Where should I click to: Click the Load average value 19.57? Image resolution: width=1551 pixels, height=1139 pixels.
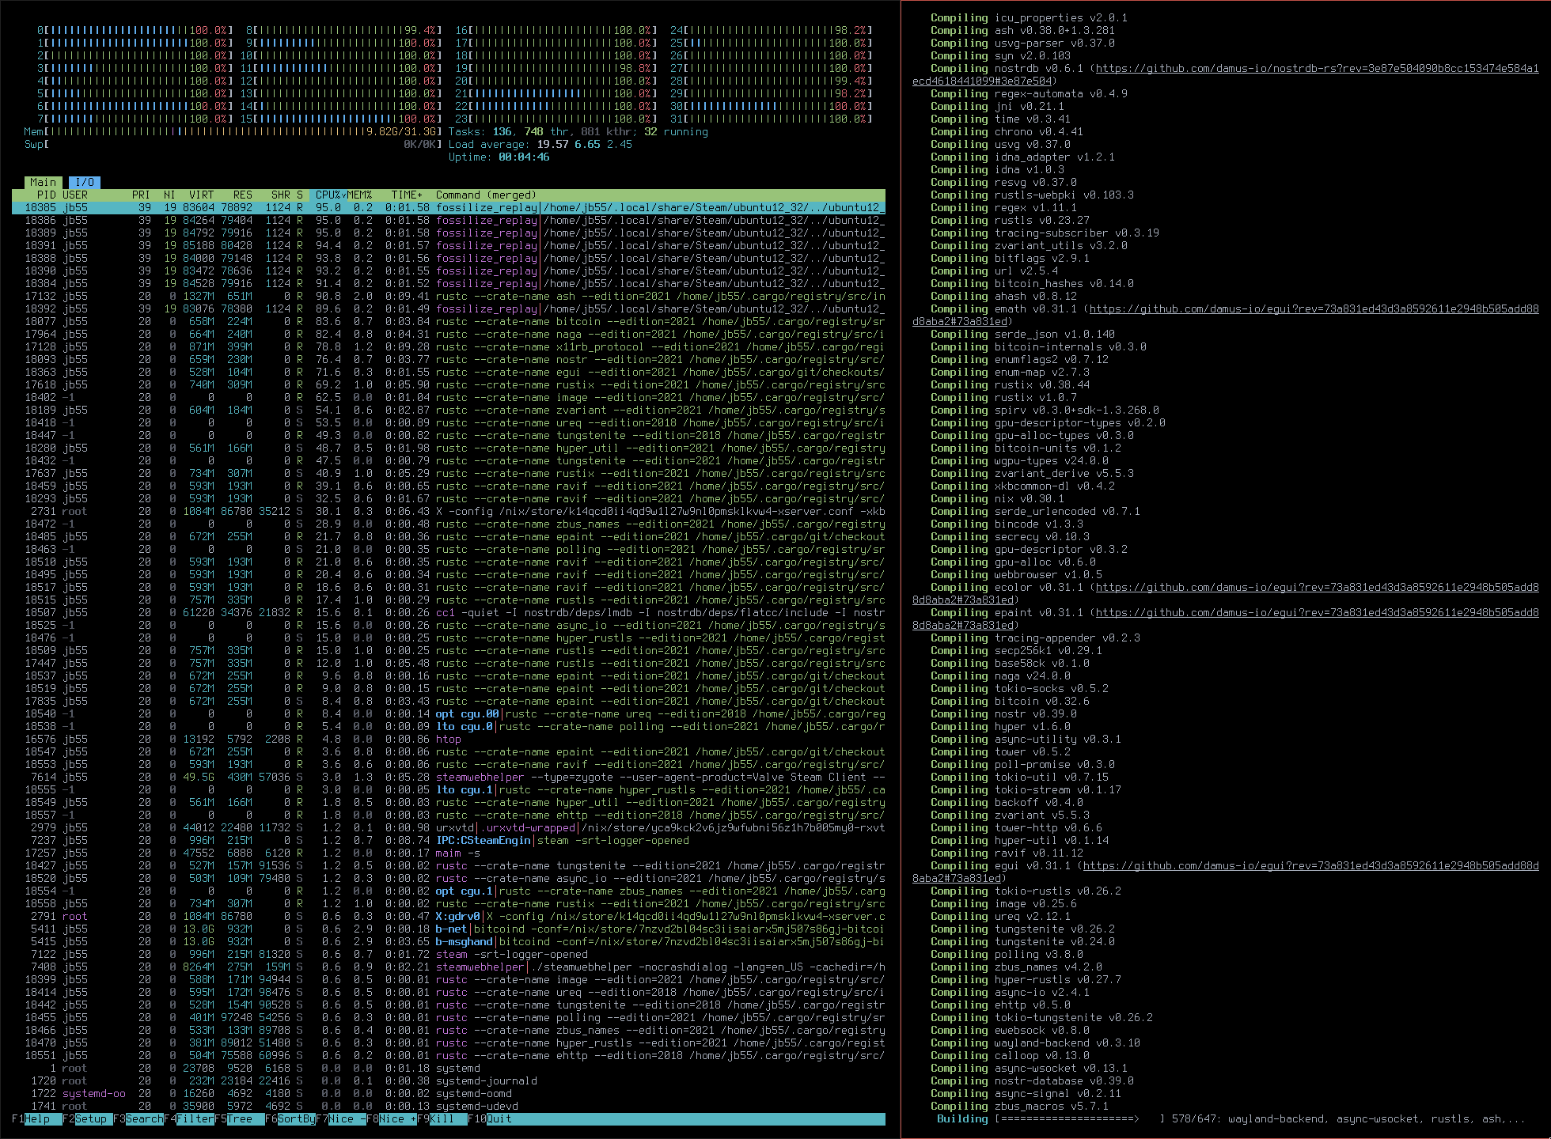point(552,144)
